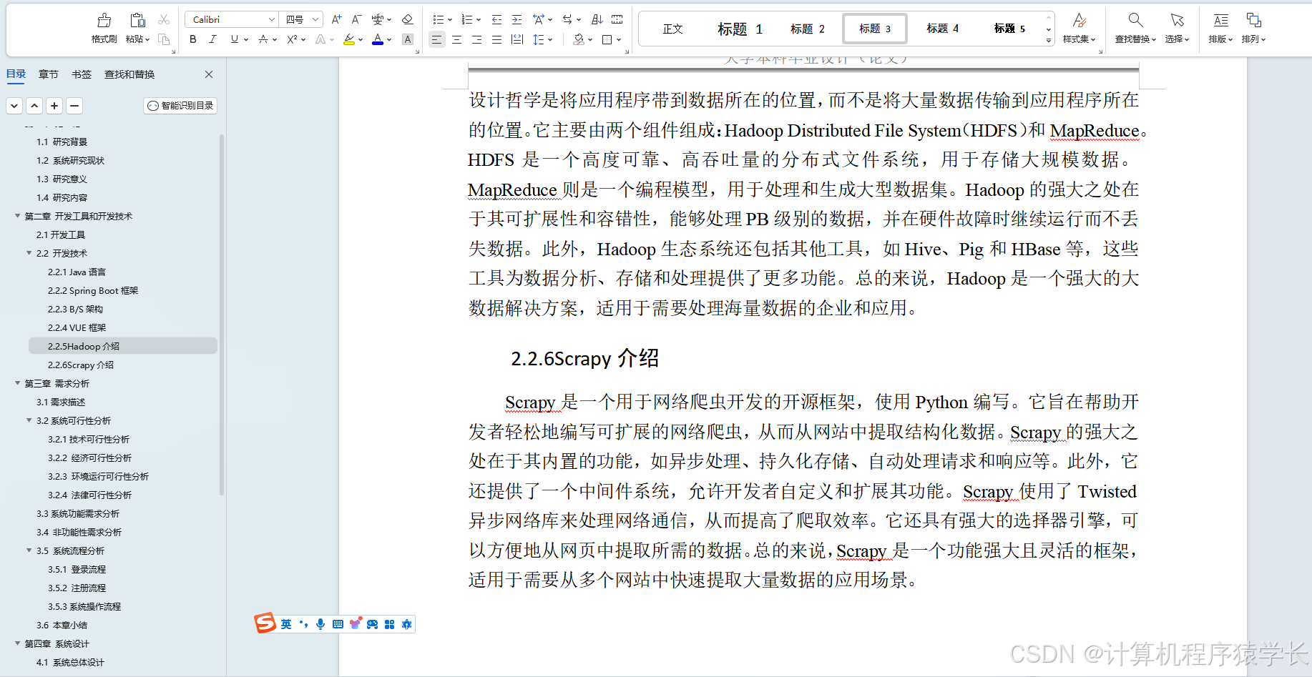1312x677 pixels.
Task: Click the 智能识别目录 button
Action: 180,106
